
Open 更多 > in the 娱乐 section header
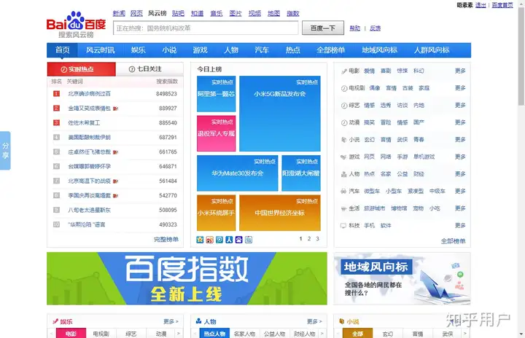click(171, 321)
